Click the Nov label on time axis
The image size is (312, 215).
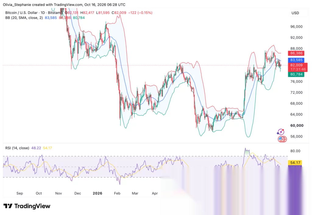click(x=58, y=193)
